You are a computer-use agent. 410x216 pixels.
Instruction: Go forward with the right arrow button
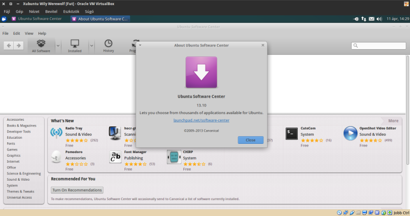[18, 46]
